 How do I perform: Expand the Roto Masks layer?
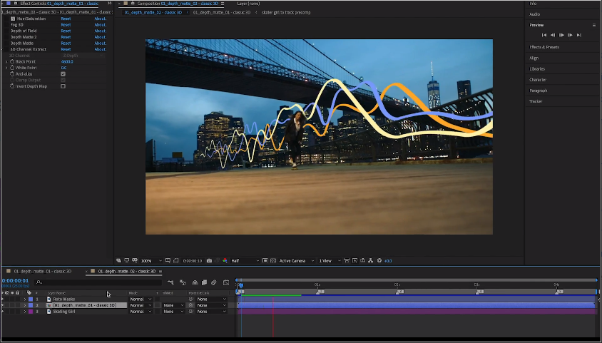pyautogui.click(x=25, y=300)
